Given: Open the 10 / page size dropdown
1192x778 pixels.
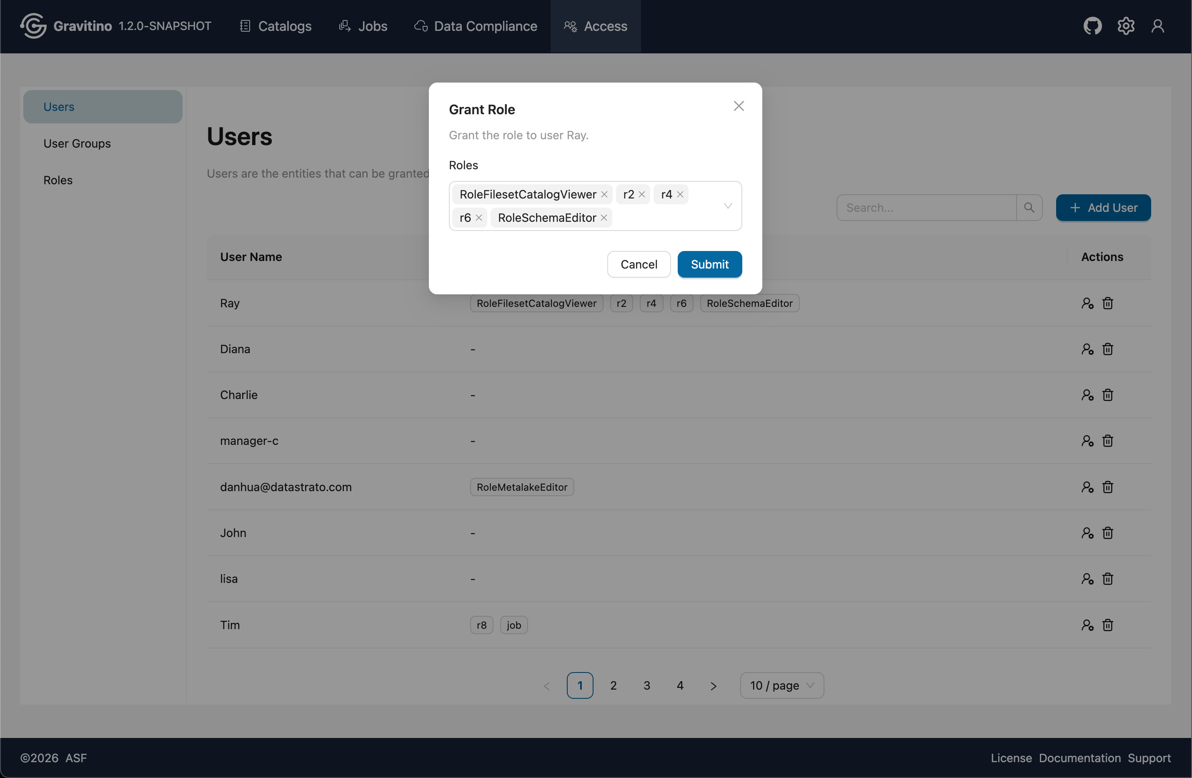Looking at the screenshot, I should click(781, 685).
